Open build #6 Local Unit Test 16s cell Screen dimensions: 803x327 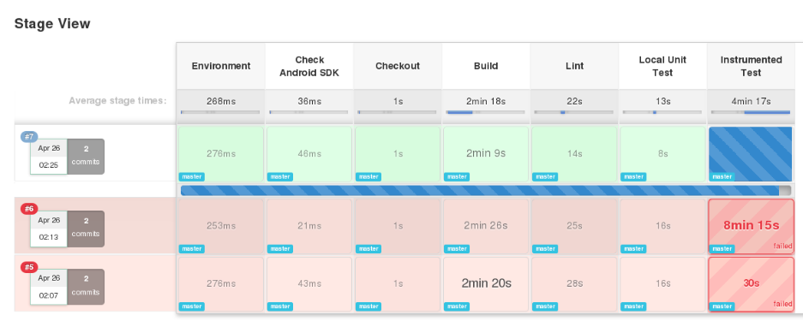pos(662,226)
